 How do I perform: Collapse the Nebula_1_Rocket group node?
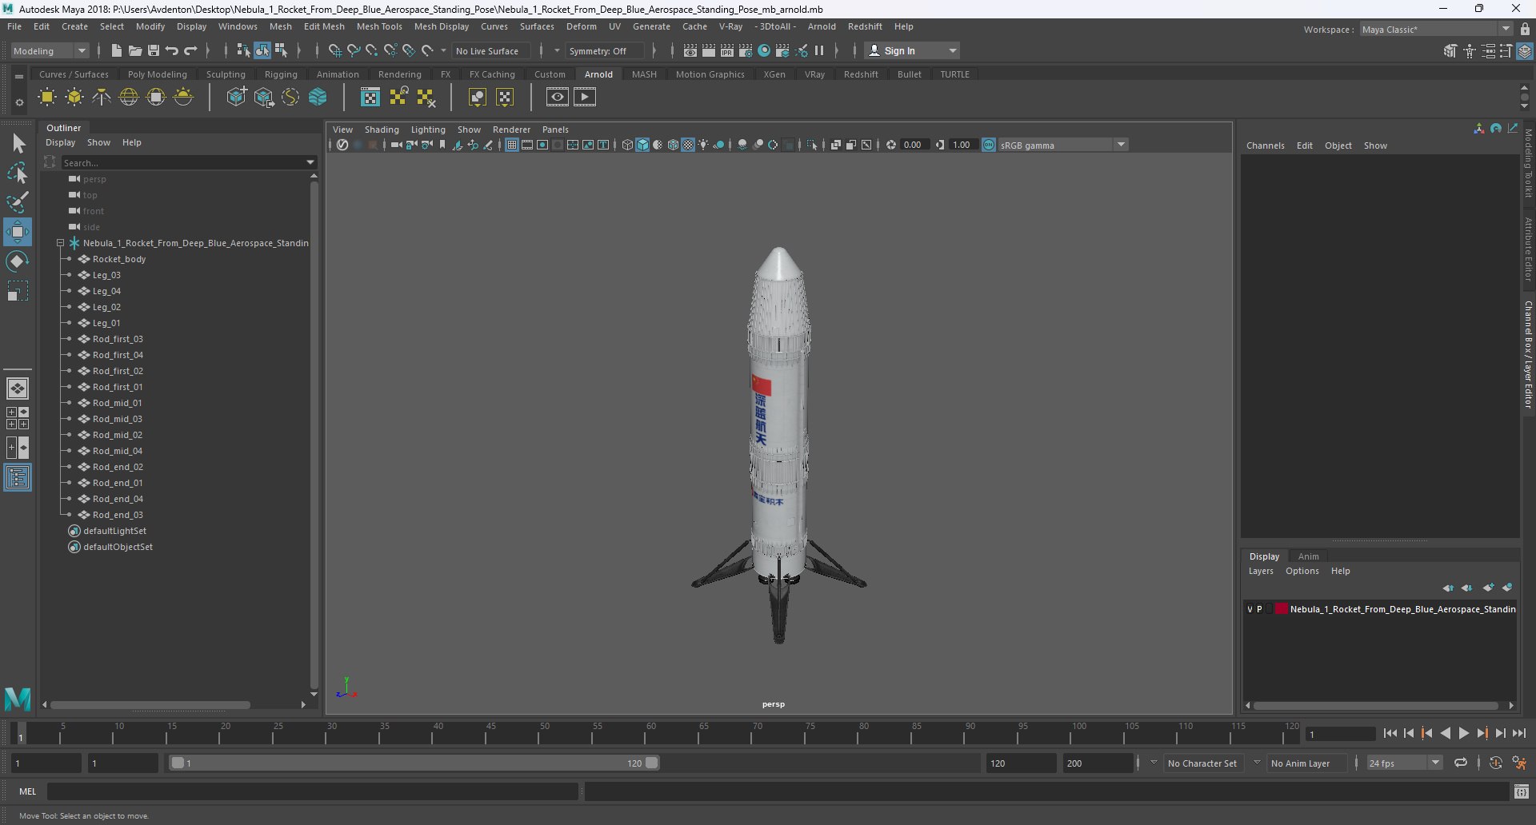click(x=60, y=243)
